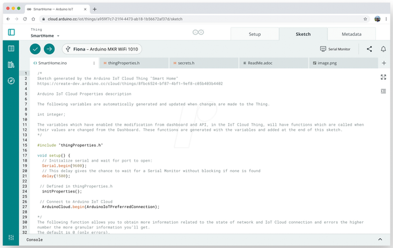This screenshot has height=248, width=393.
Task: Click the code line void setup() {
Action: pyautogui.click(x=54, y=155)
